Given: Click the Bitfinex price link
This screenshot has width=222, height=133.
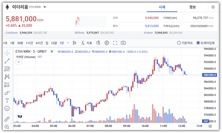Looking at the screenshot, I should [x=80, y=33].
